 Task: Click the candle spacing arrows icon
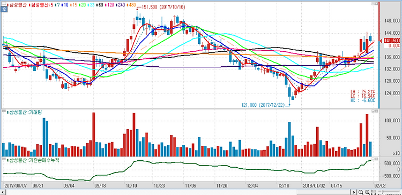point(373,192)
